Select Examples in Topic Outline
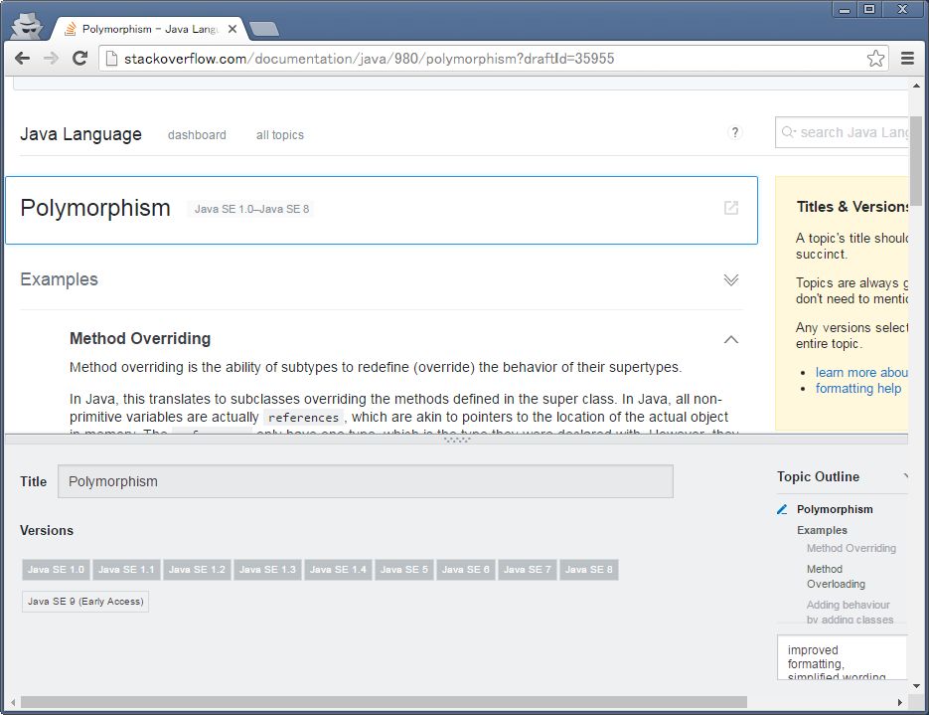Viewport: 929px width, 715px height. click(x=822, y=530)
